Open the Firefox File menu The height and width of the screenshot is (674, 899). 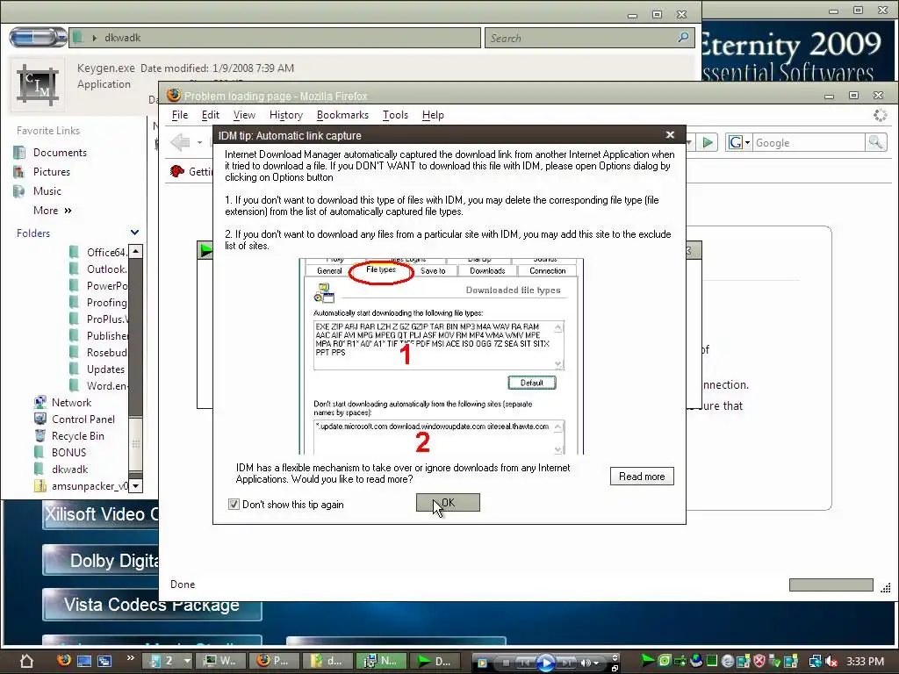coord(180,115)
